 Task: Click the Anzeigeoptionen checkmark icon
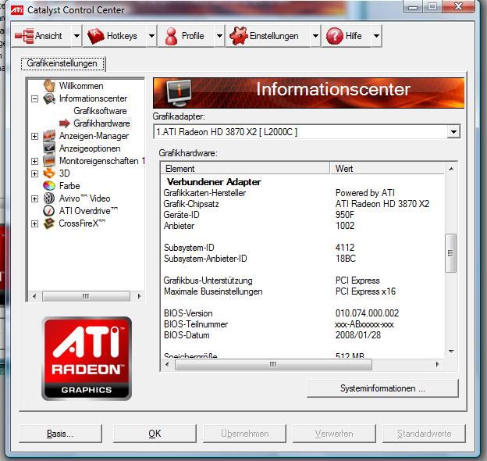click(x=49, y=148)
